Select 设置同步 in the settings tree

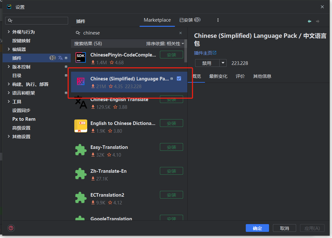click(21, 110)
